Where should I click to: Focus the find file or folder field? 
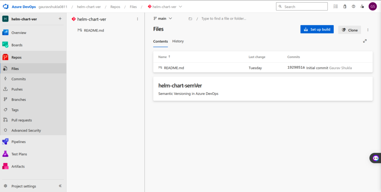click(224, 19)
